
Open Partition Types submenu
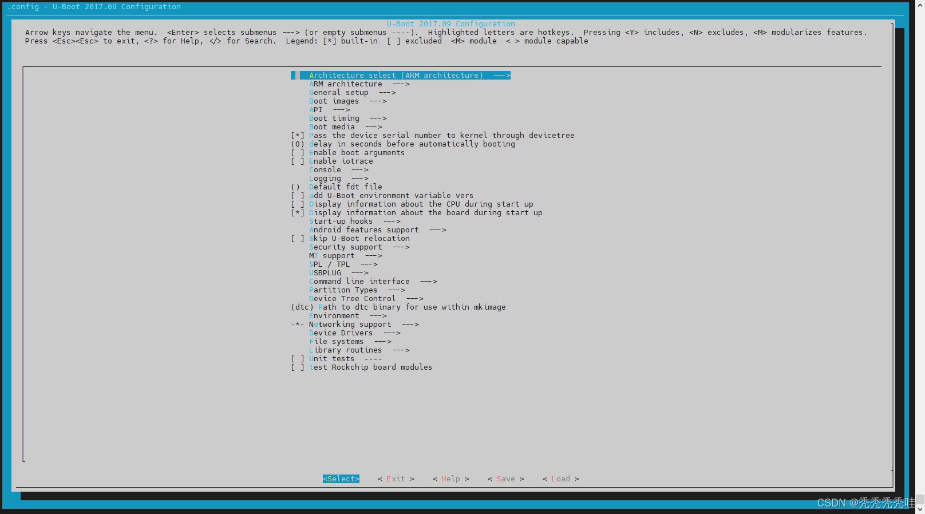click(357, 290)
